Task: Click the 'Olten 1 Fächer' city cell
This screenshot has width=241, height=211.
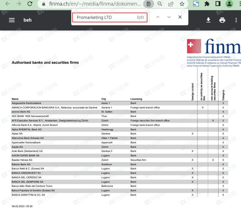Action: [110, 138]
